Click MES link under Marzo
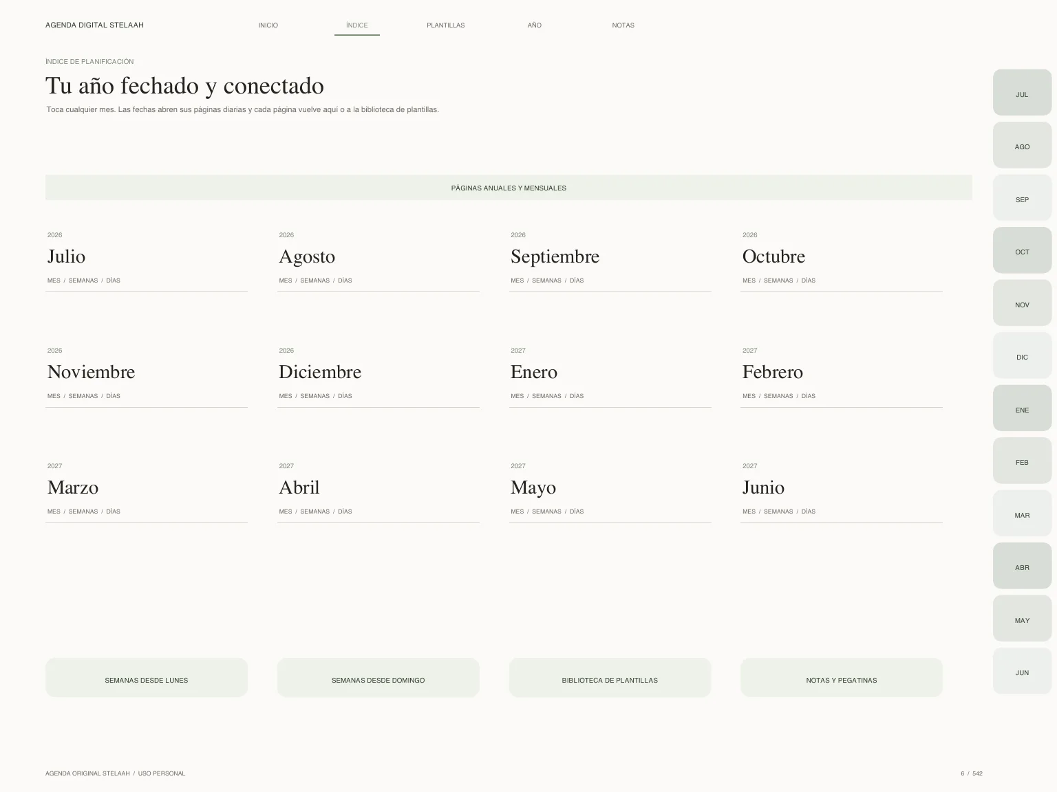The width and height of the screenshot is (1057, 792). (54, 511)
